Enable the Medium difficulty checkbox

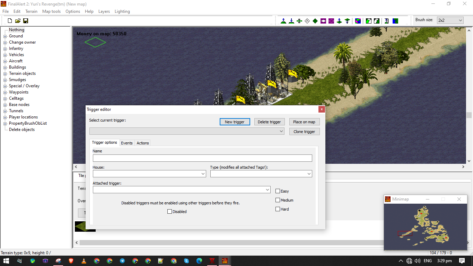tap(278, 200)
